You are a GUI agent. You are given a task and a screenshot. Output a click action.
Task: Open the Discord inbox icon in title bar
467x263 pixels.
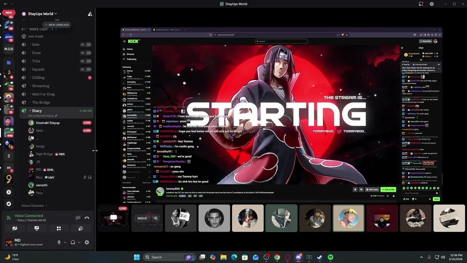click(x=421, y=4)
